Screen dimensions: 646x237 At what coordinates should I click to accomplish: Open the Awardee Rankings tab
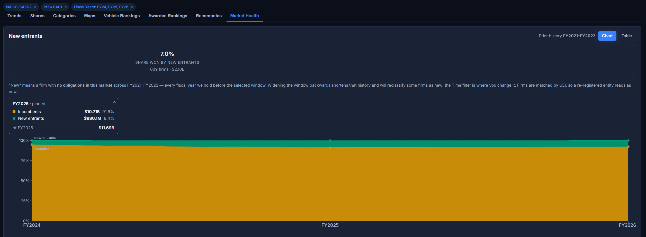(x=168, y=16)
